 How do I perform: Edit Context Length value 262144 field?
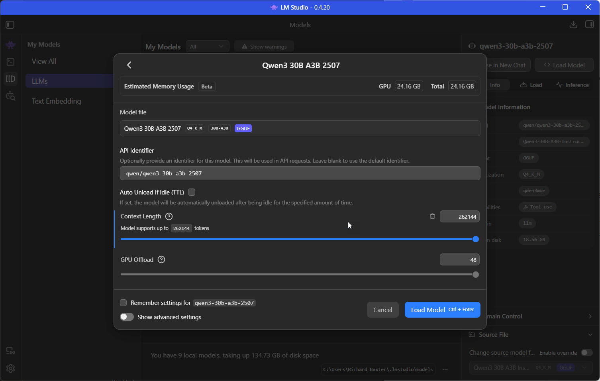click(x=460, y=216)
